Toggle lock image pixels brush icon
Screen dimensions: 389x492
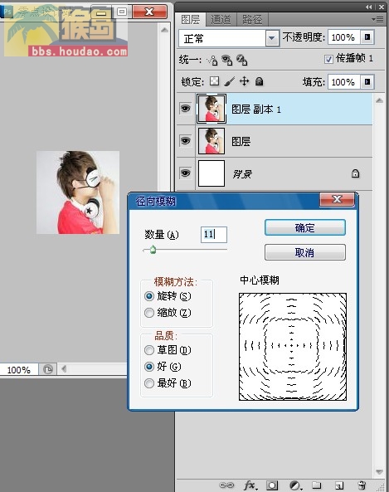tap(230, 81)
